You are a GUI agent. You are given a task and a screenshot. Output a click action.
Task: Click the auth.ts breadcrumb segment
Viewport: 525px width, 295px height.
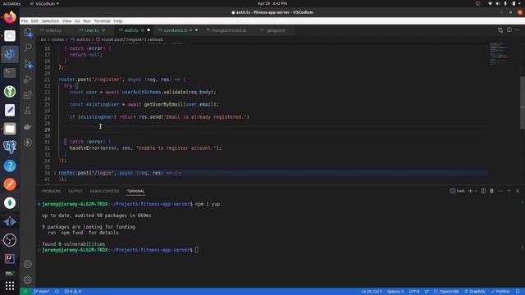point(80,39)
